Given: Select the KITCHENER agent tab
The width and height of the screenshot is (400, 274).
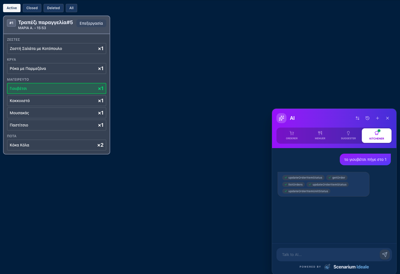Looking at the screenshot, I should pyautogui.click(x=377, y=135).
